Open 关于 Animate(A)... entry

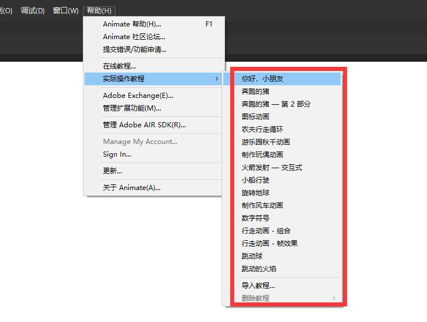[x=154, y=188]
